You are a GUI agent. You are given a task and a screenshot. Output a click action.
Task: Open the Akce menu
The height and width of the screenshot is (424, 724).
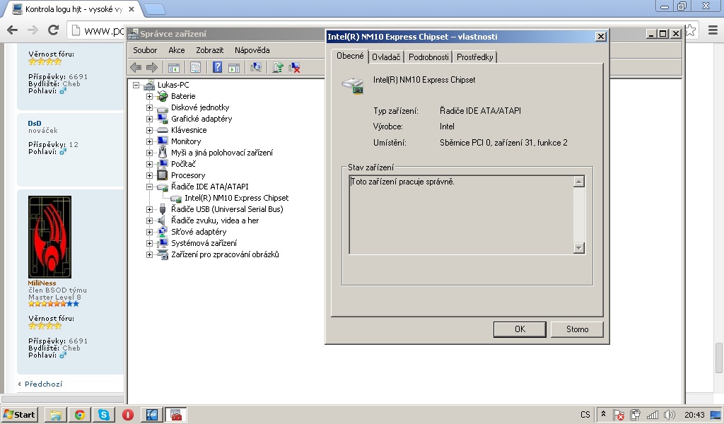pos(176,50)
